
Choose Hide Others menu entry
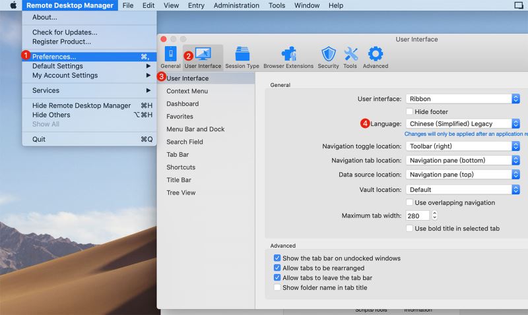click(89, 115)
